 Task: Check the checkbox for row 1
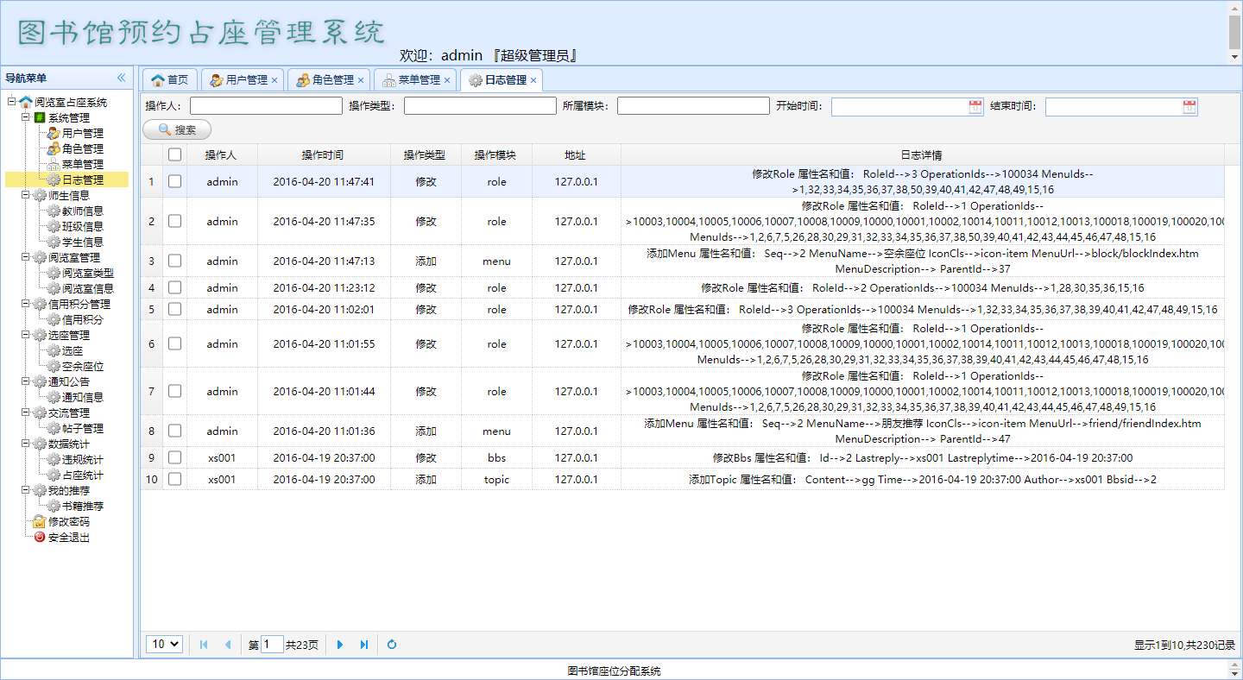click(174, 181)
